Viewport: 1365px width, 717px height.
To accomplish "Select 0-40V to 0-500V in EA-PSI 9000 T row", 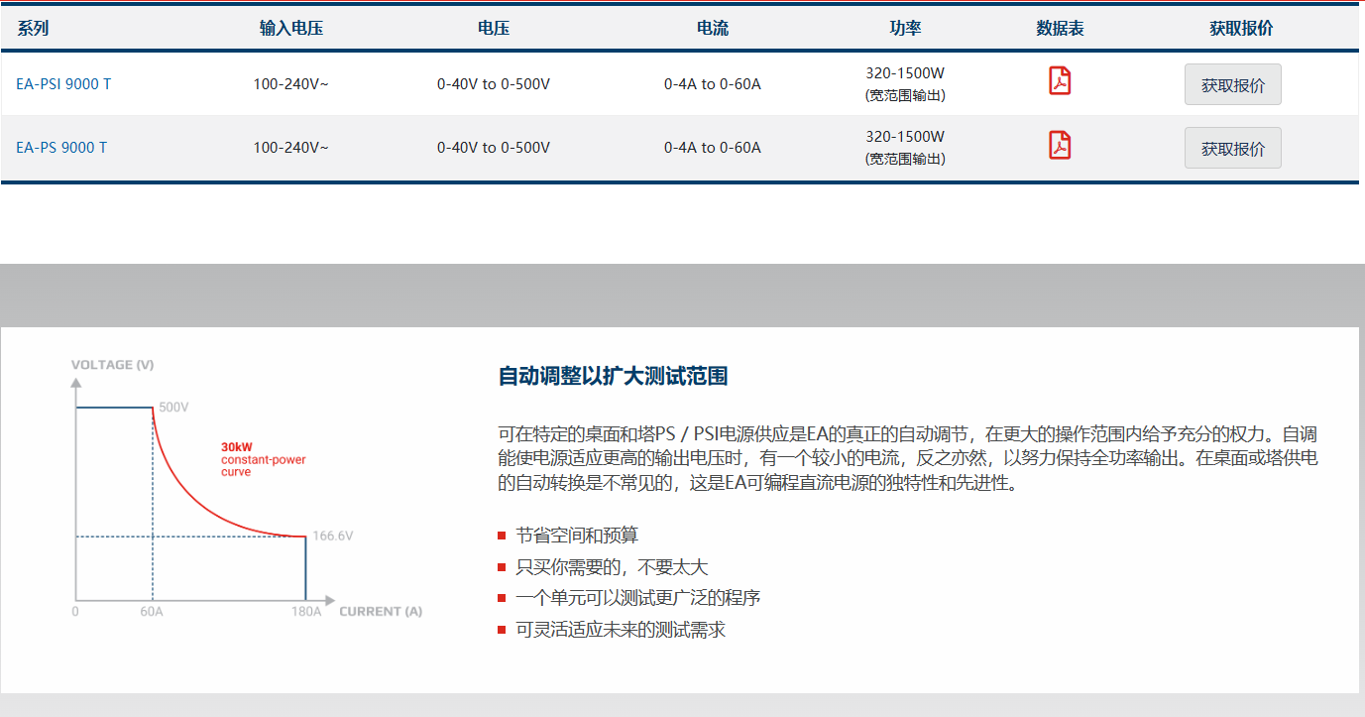I will (494, 84).
